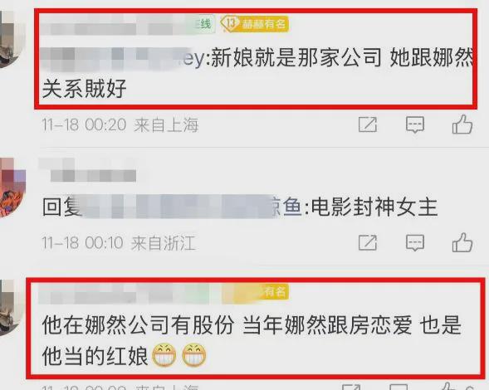The height and width of the screenshot is (390, 489).
Task: Open avatar of the 娜然公司有股份 commenter
Action: [x=11, y=309]
